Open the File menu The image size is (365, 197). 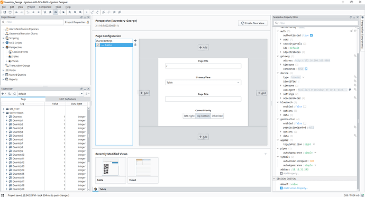click(4, 7)
